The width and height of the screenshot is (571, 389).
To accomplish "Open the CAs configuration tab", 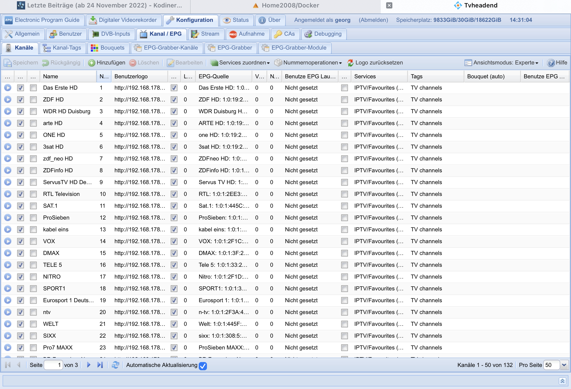I will [285, 34].
